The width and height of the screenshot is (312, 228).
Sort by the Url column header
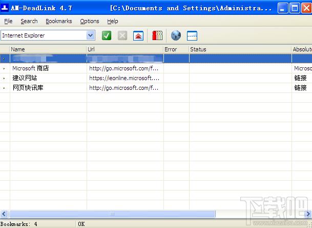pyautogui.click(x=125, y=49)
